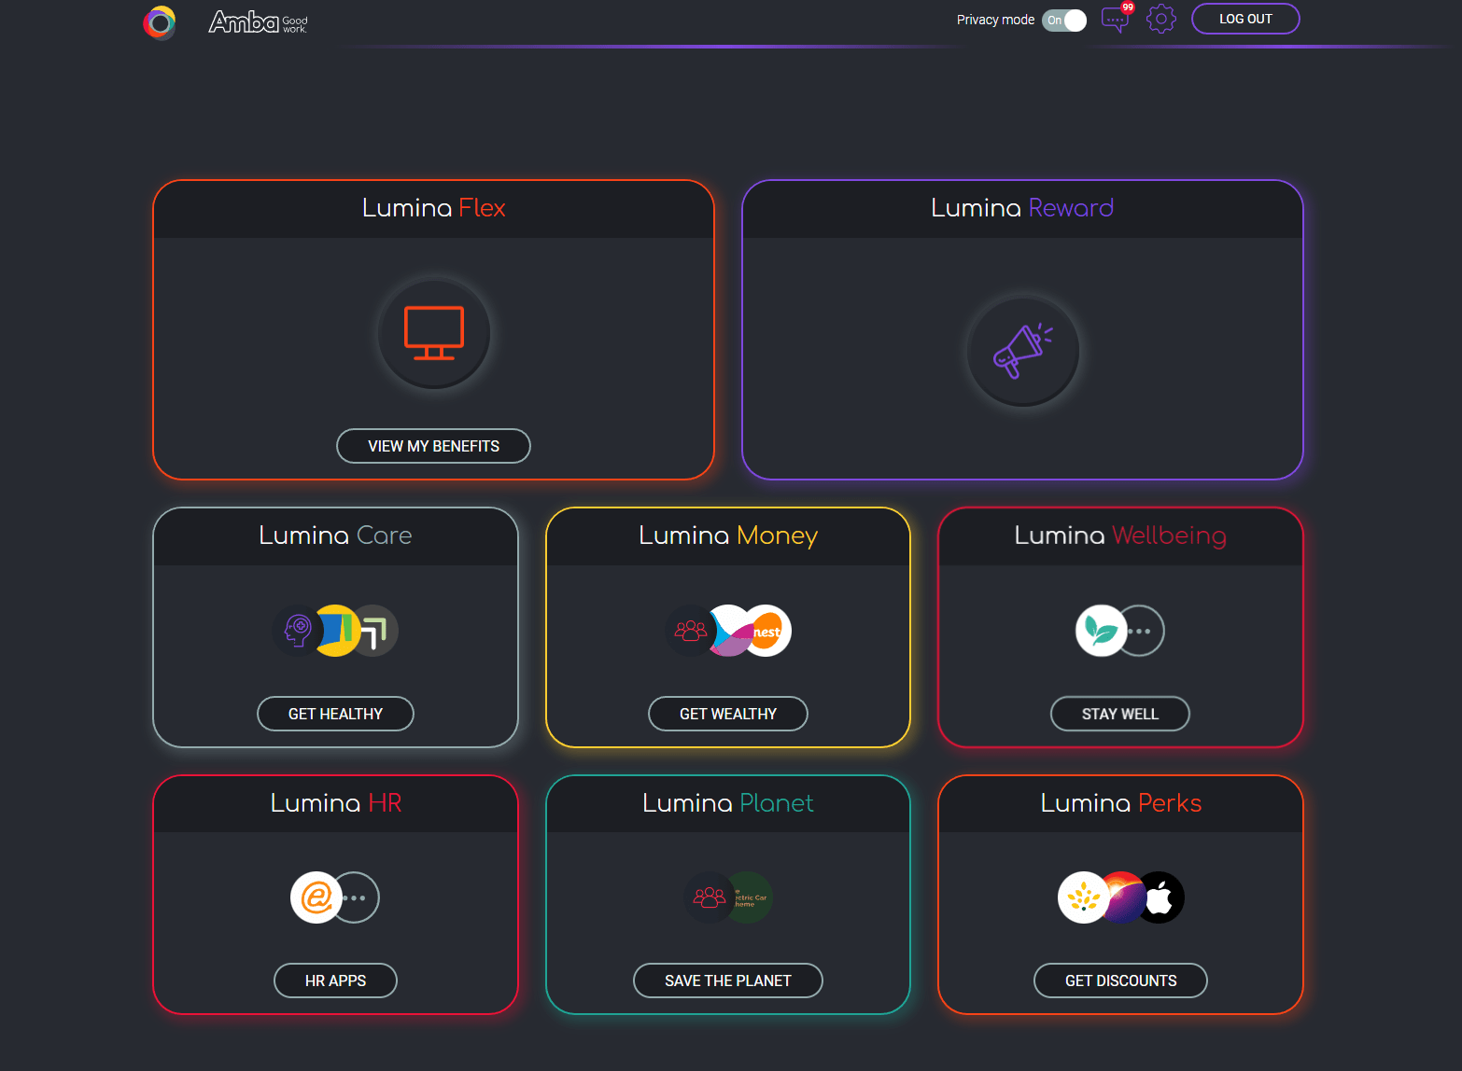The width and height of the screenshot is (1462, 1071).
Task: Expand more apps via Lumina Wellbeing ellipsis
Action: click(1143, 631)
